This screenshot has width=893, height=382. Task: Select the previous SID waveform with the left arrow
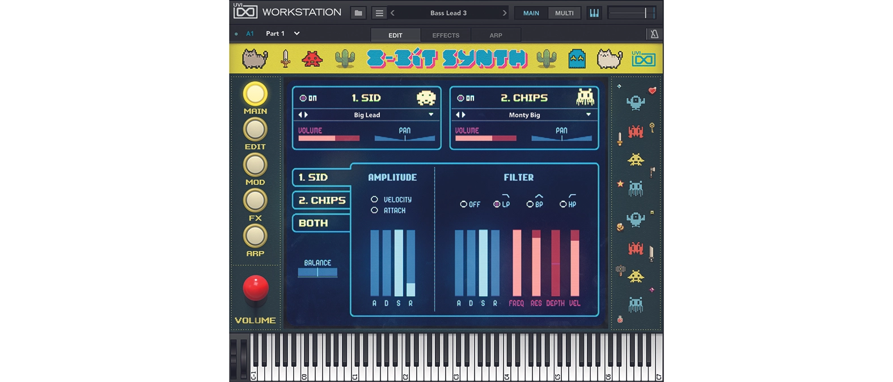tap(301, 115)
